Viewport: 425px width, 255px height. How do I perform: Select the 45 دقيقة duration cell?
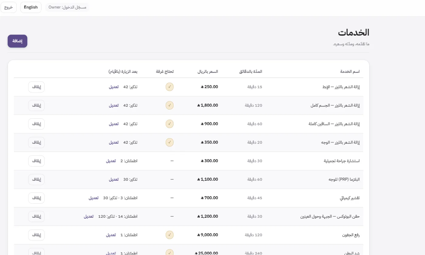click(255, 198)
